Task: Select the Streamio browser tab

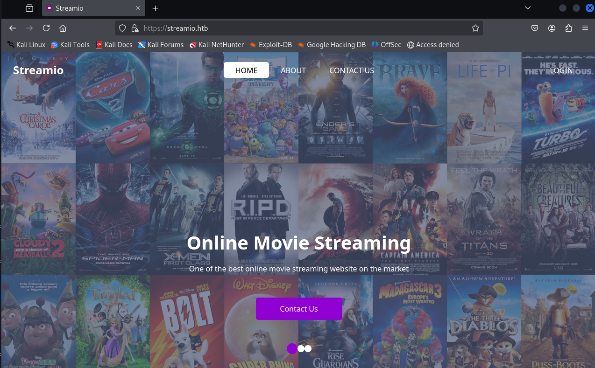Action: point(93,8)
